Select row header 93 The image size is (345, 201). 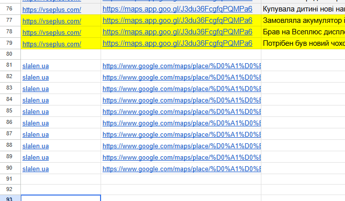pyautogui.click(x=9, y=199)
